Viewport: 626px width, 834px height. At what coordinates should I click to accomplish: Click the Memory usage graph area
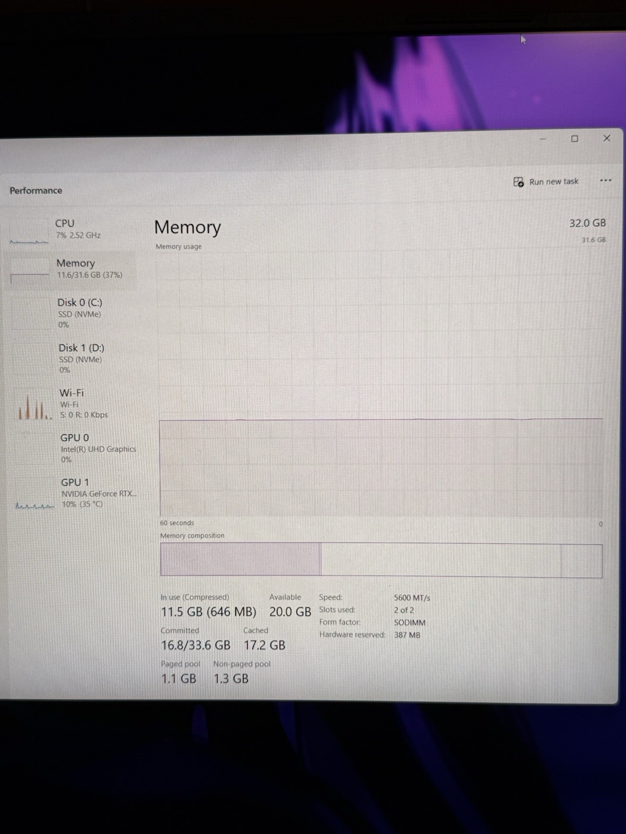coord(381,384)
